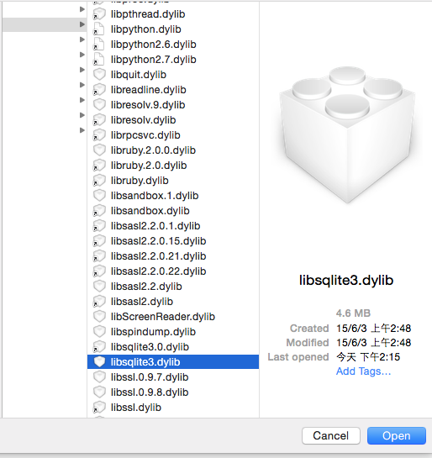This screenshot has width=432, height=458.
Task: Select libresolv.9.dylib in the list
Action: (x=173, y=105)
